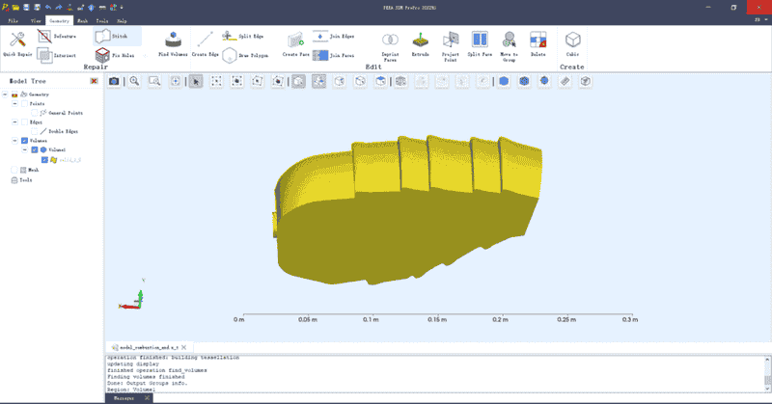Activate the zoom-to-box icon

(x=154, y=81)
